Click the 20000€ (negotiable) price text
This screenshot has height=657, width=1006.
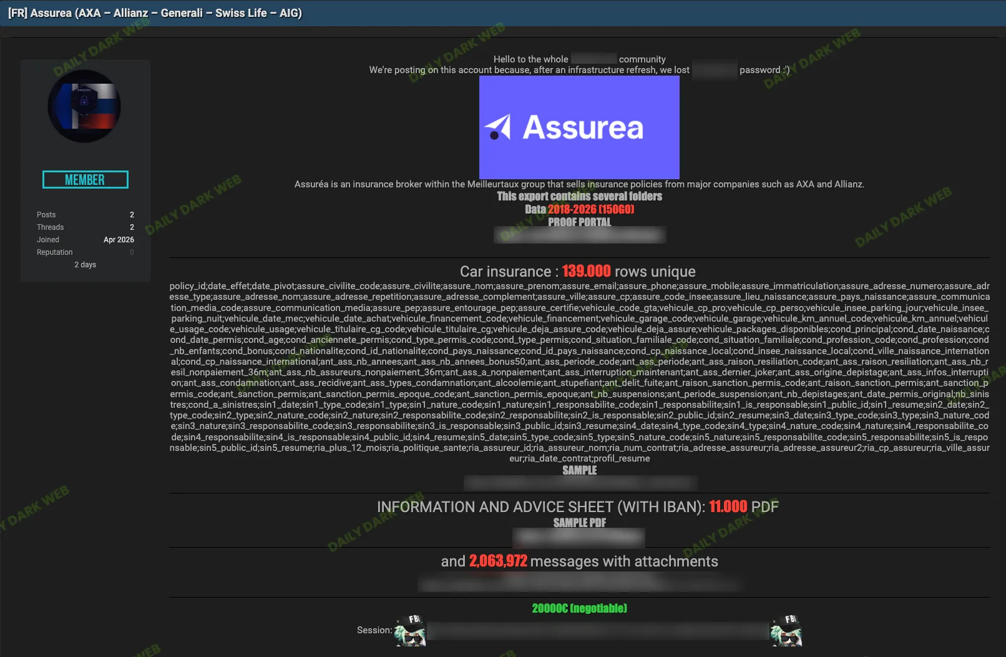pos(579,608)
